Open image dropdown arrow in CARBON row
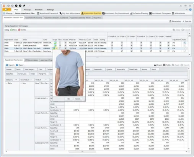 [57, 48]
